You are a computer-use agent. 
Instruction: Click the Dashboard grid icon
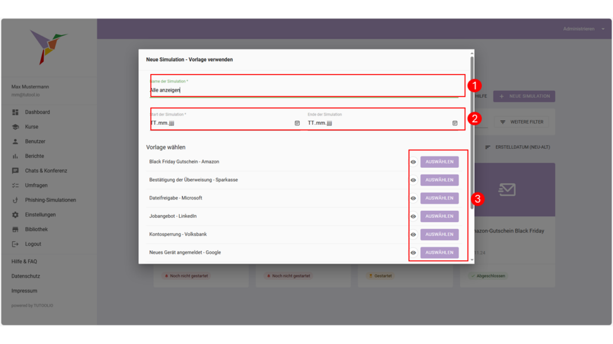tap(15, 112)
